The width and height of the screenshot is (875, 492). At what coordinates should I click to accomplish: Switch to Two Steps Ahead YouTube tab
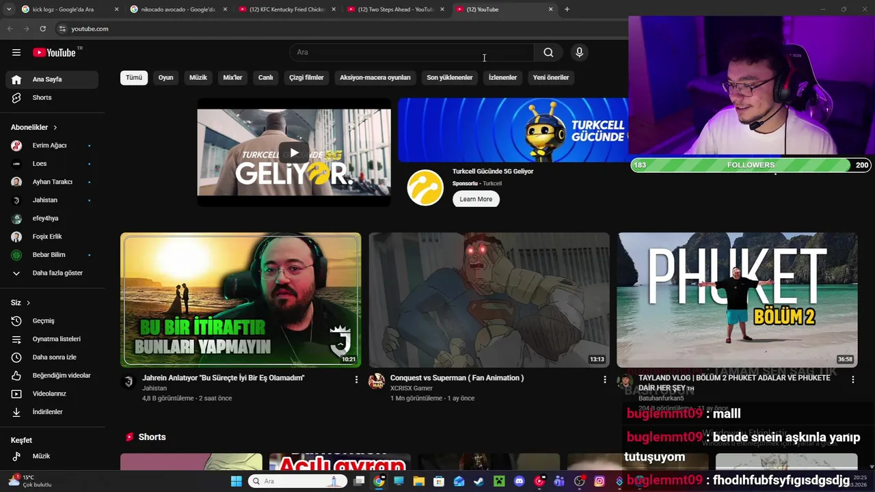[x=396, y=10]
